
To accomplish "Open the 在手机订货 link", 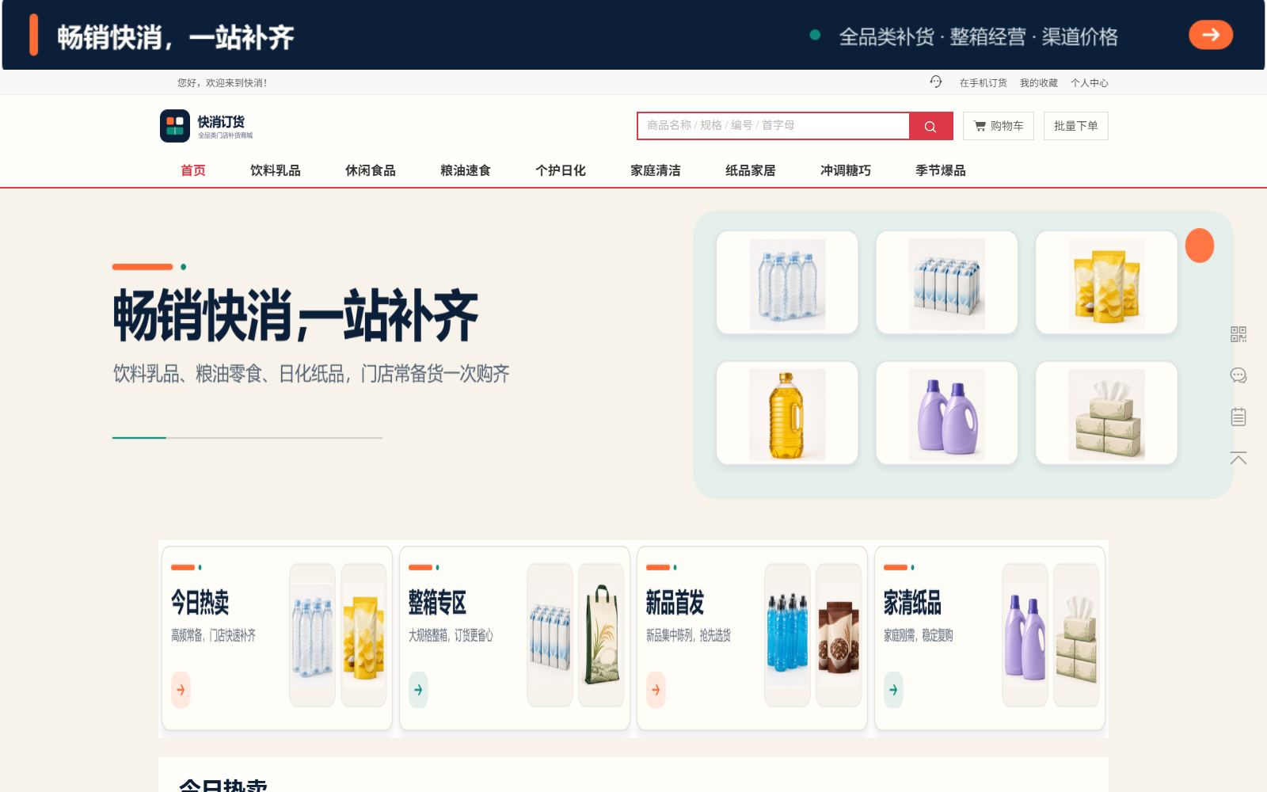I will click(984, 82).
